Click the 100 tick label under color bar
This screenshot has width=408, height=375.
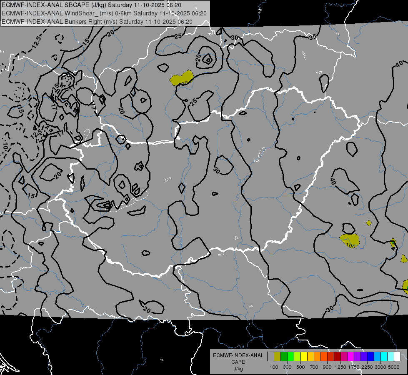(x=274, y=367)
